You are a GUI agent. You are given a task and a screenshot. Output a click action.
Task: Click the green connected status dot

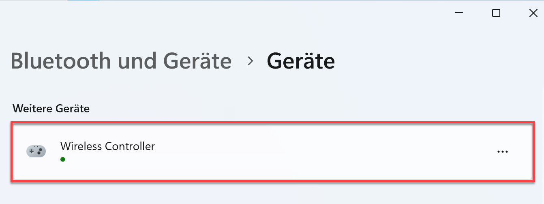pos(63,159)
